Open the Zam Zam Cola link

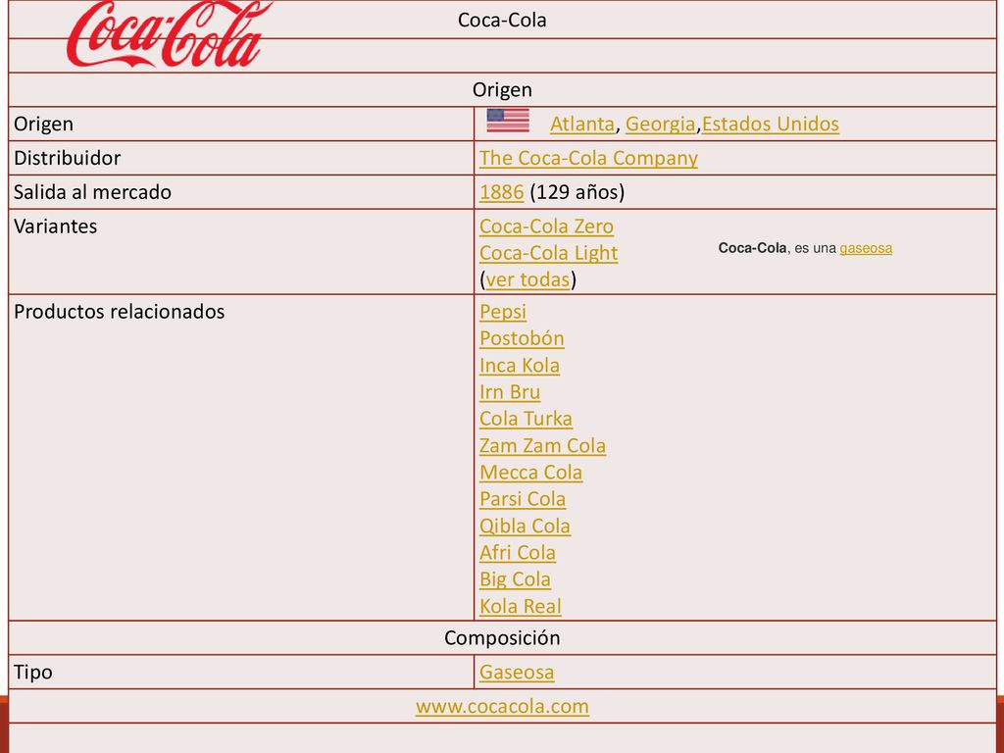click(542, 446)
